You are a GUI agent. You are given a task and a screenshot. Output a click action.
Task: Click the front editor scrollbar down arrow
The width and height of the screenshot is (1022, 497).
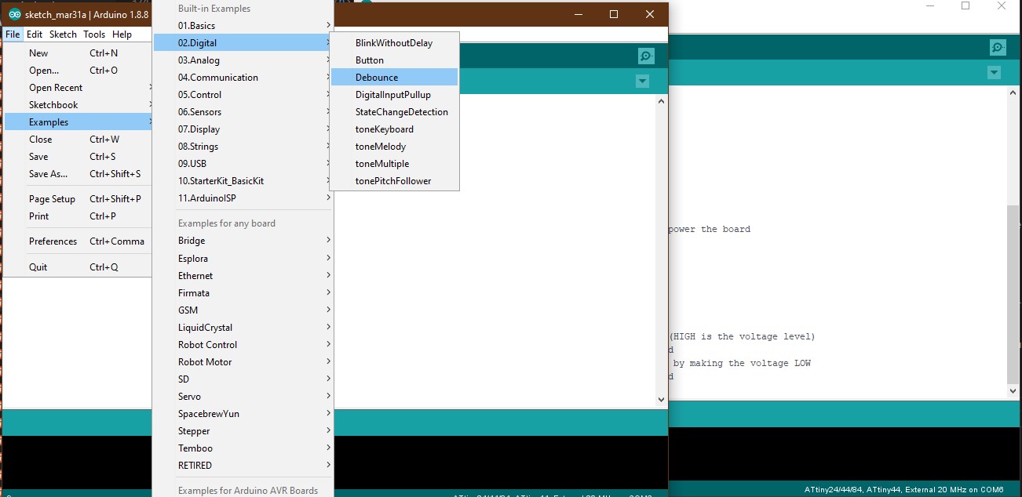click(662, 399)
